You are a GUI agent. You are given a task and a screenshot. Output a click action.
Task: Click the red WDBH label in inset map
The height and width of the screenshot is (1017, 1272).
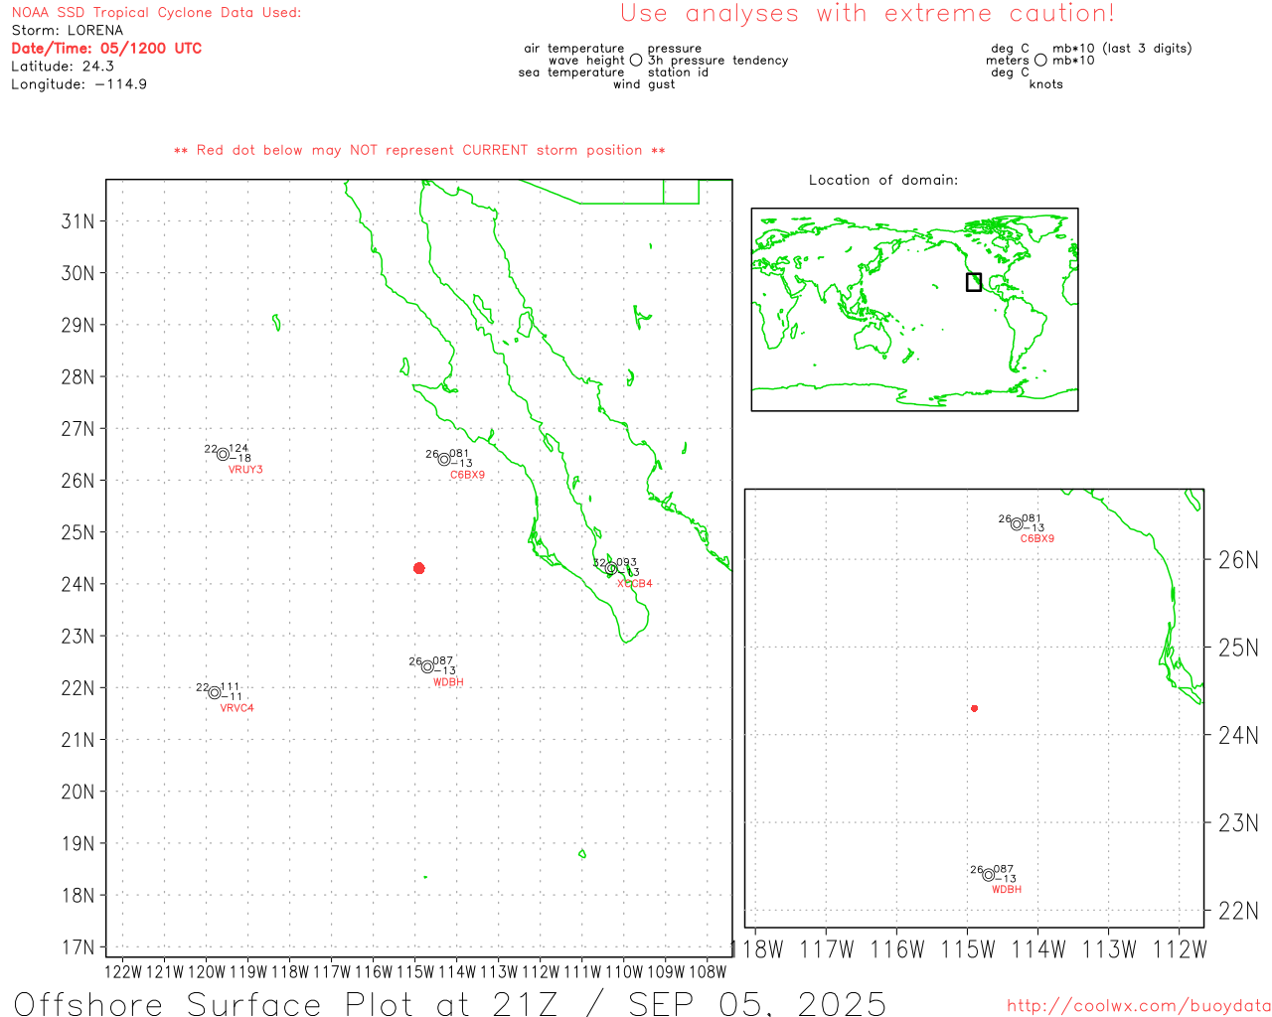1007,890
